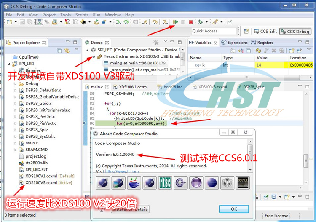The width and height of the screenshot is (316, 222).
Task: Click the Variables view horizontal scrollbar
Action: pyautogui.click(x=247, y=78)
